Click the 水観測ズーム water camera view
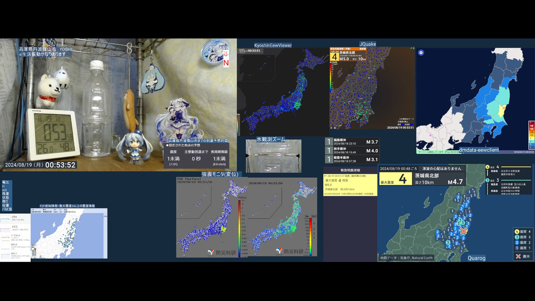 tap(274, 156)
